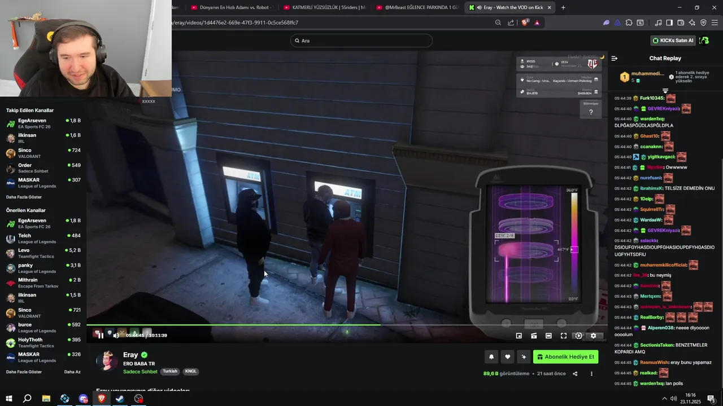
Task: Open Brave hamburger main menu
Action: 715,23
